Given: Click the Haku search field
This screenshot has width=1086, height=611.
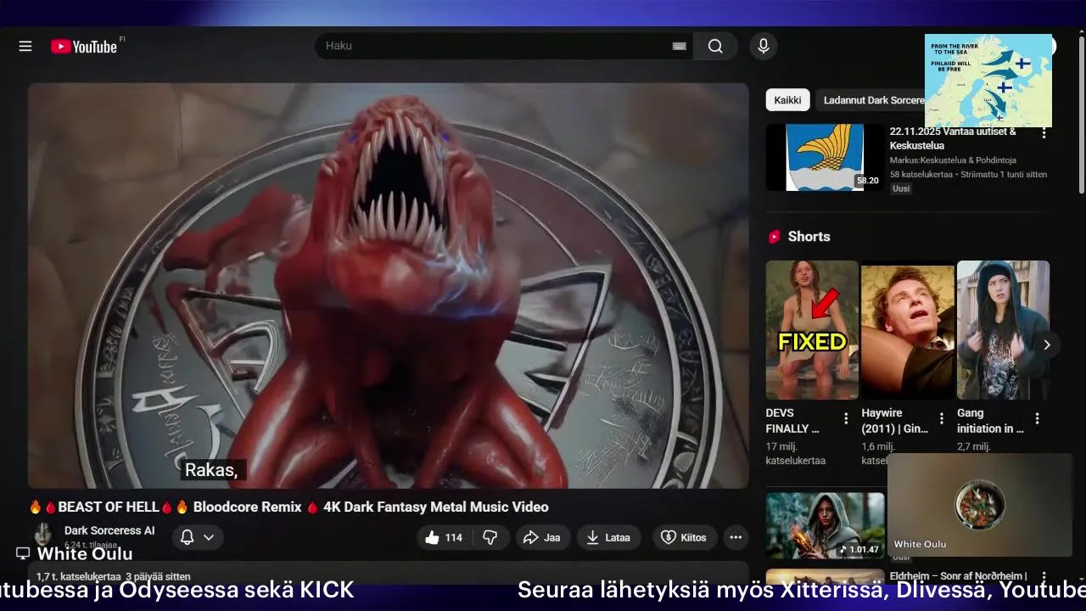Looking at the screenshot, I should tap(504, 46).
